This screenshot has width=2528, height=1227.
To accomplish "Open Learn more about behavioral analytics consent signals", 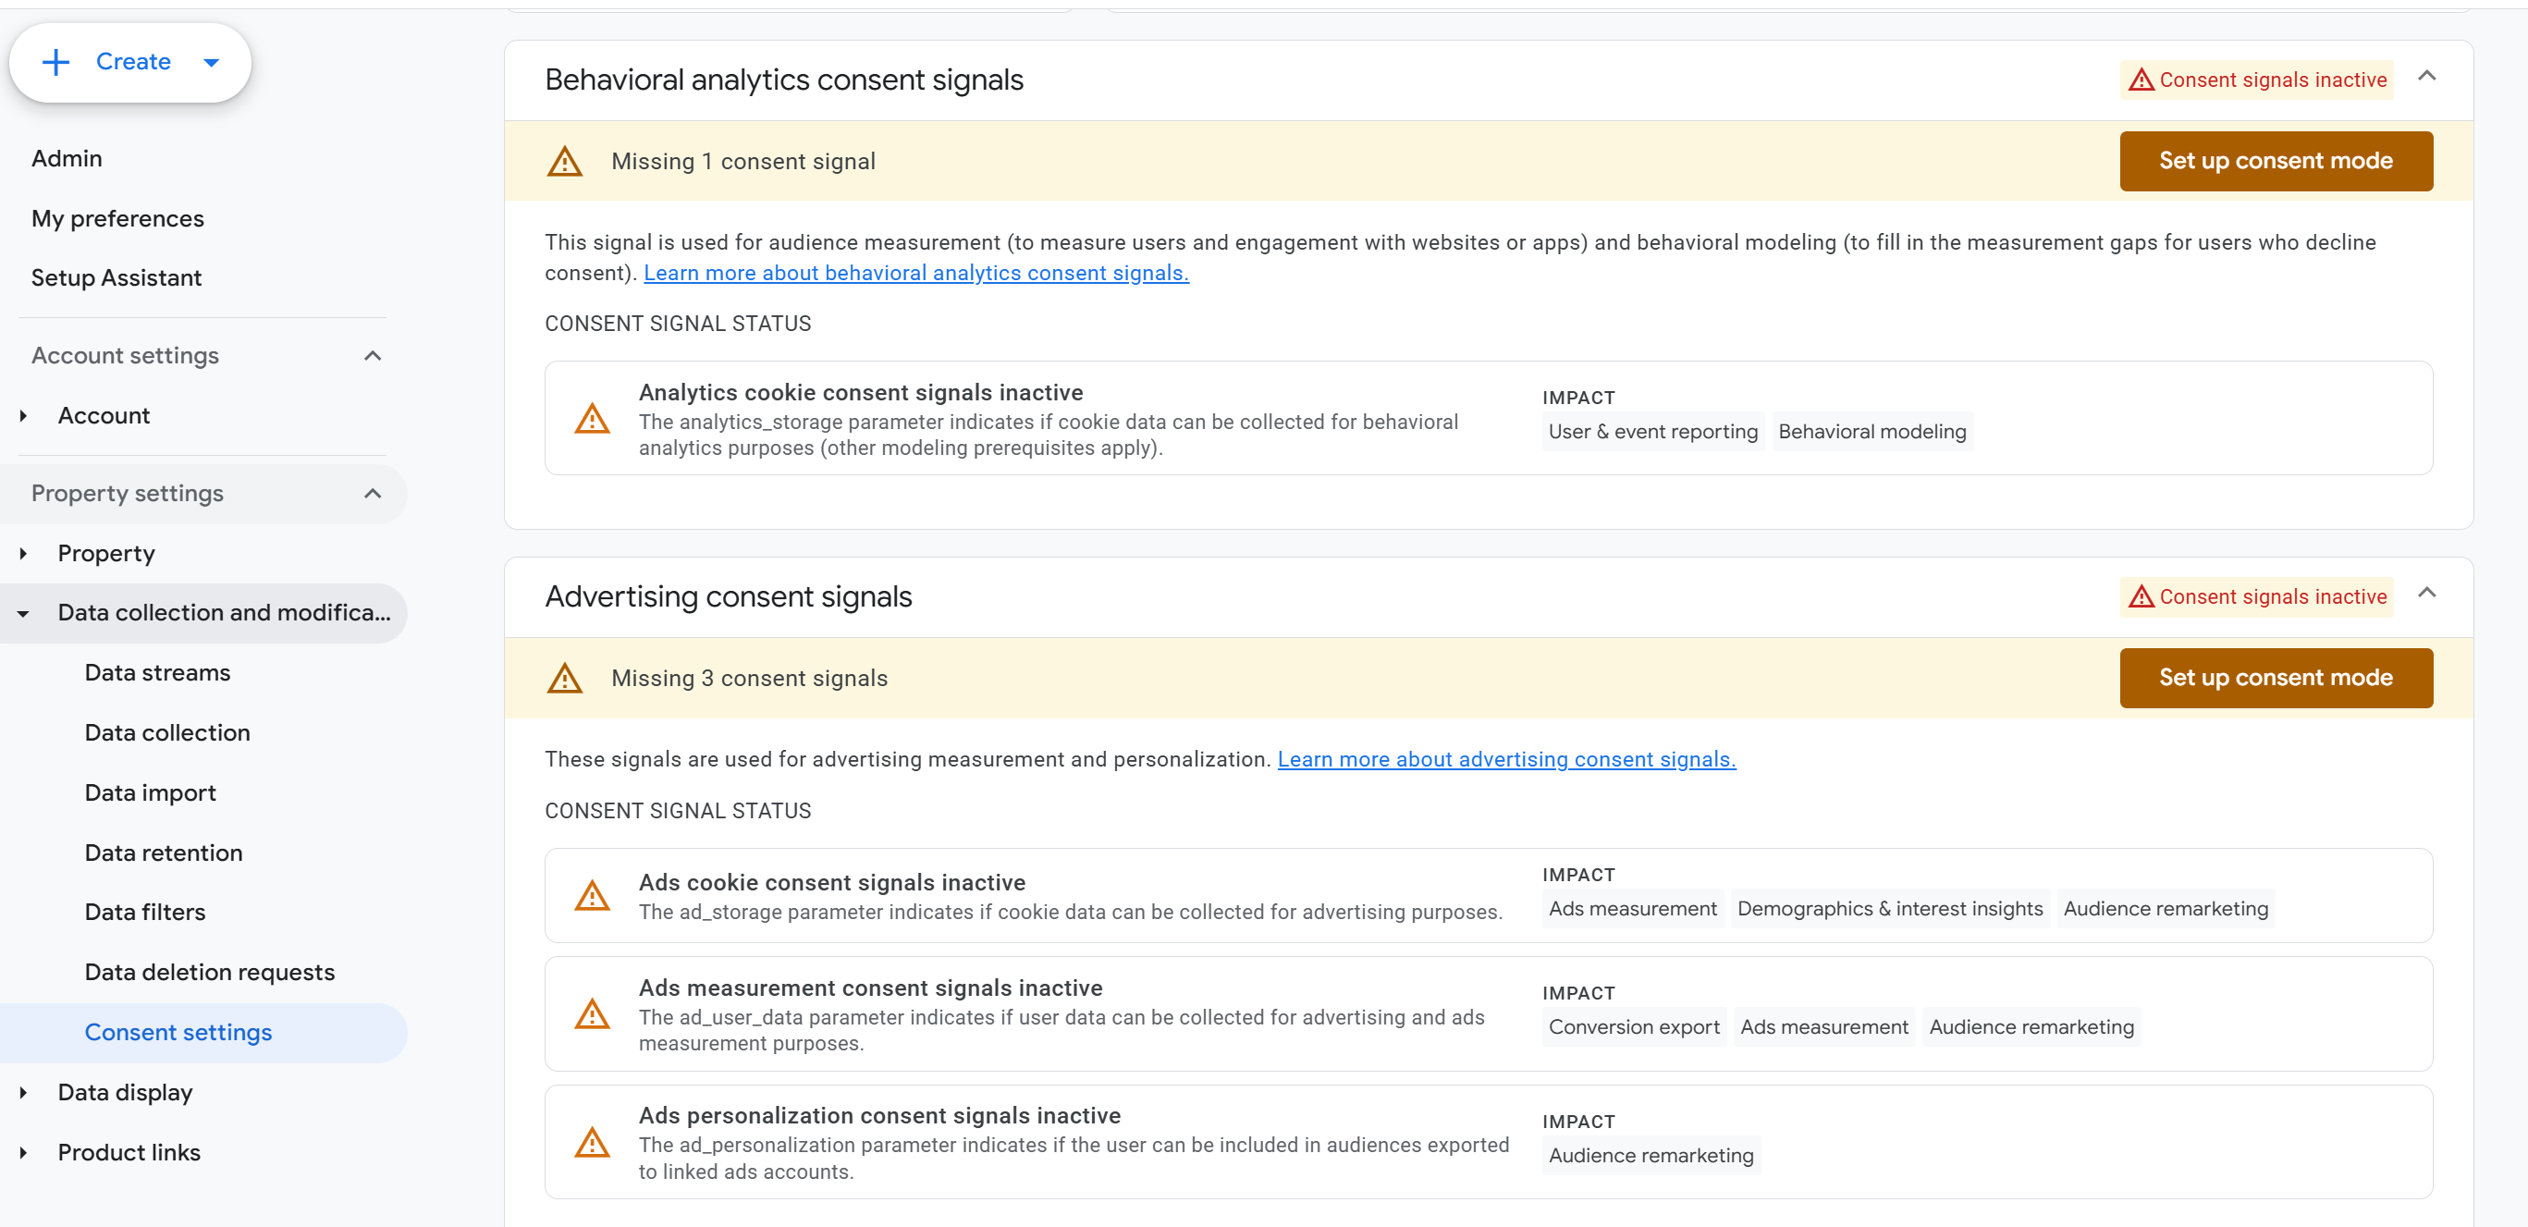I will (915, 273).
